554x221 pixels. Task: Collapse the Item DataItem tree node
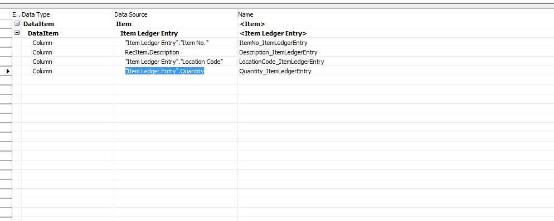[17, 23]
